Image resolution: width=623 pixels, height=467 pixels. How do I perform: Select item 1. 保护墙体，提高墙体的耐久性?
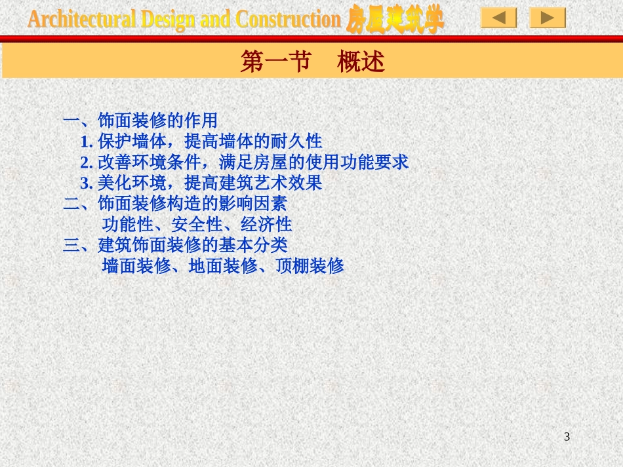tap(201, 141)
